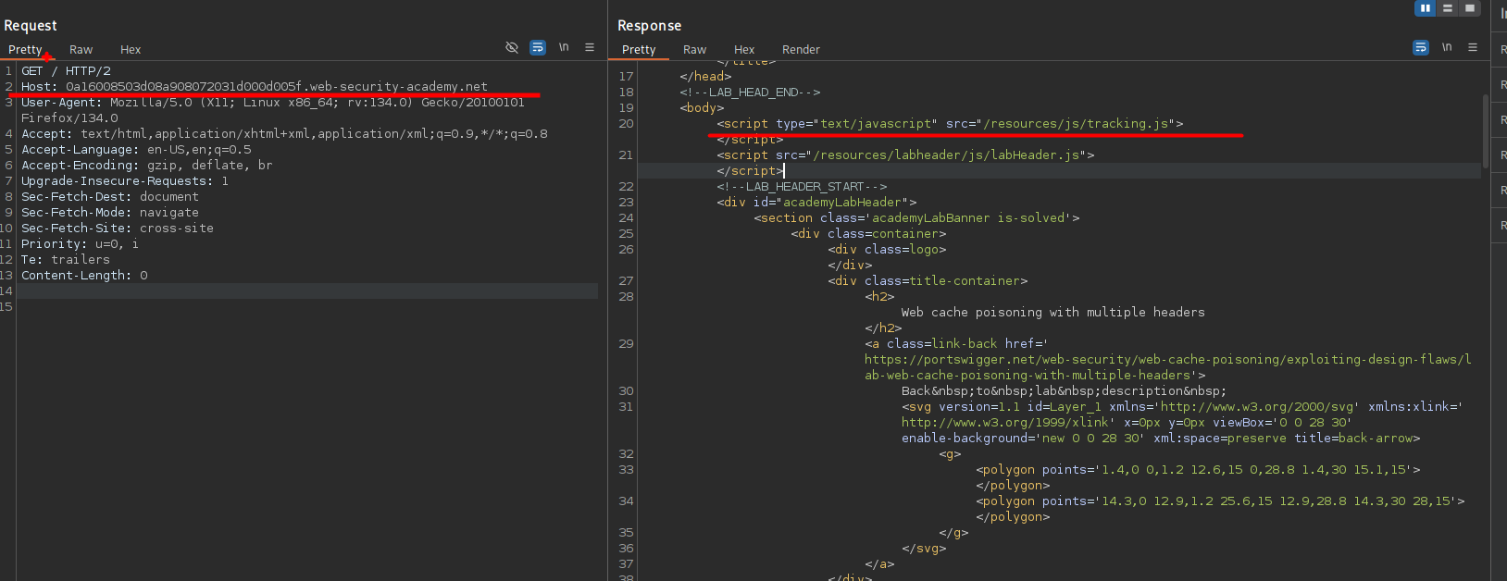Toggle word wrap in the Response editor
Screen dimensions: 1507x581
(1421, 47)
